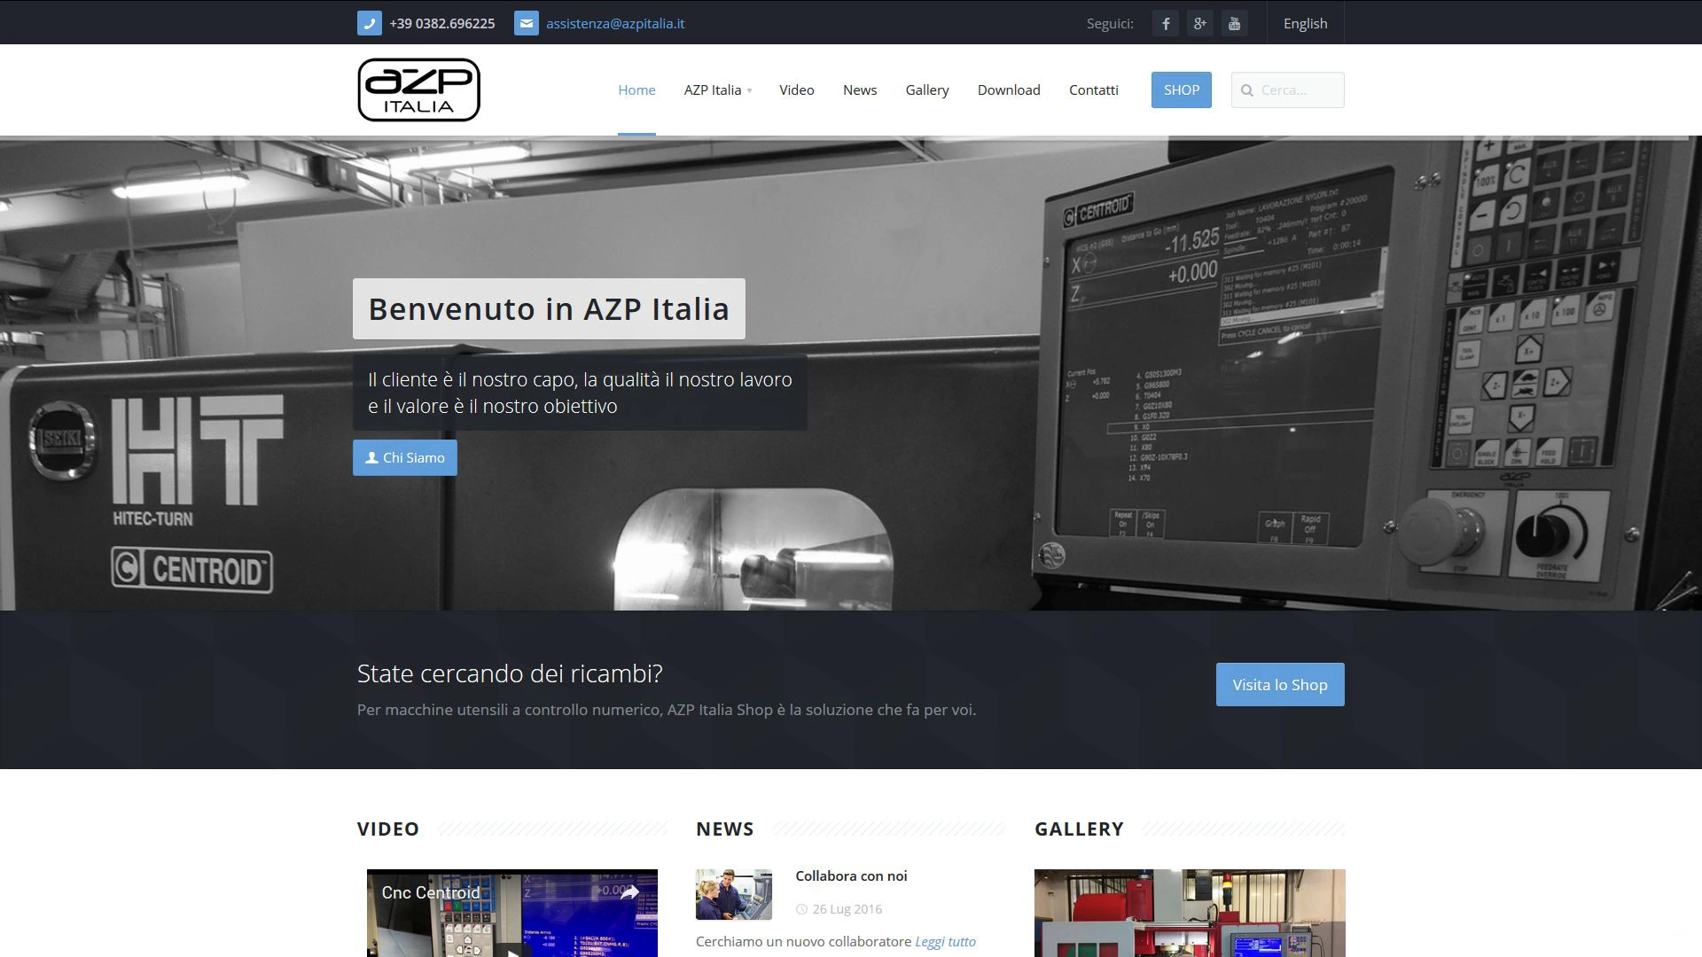
Task: Click the State cercando dei ricambi? heading
Action: pos(510,673)
